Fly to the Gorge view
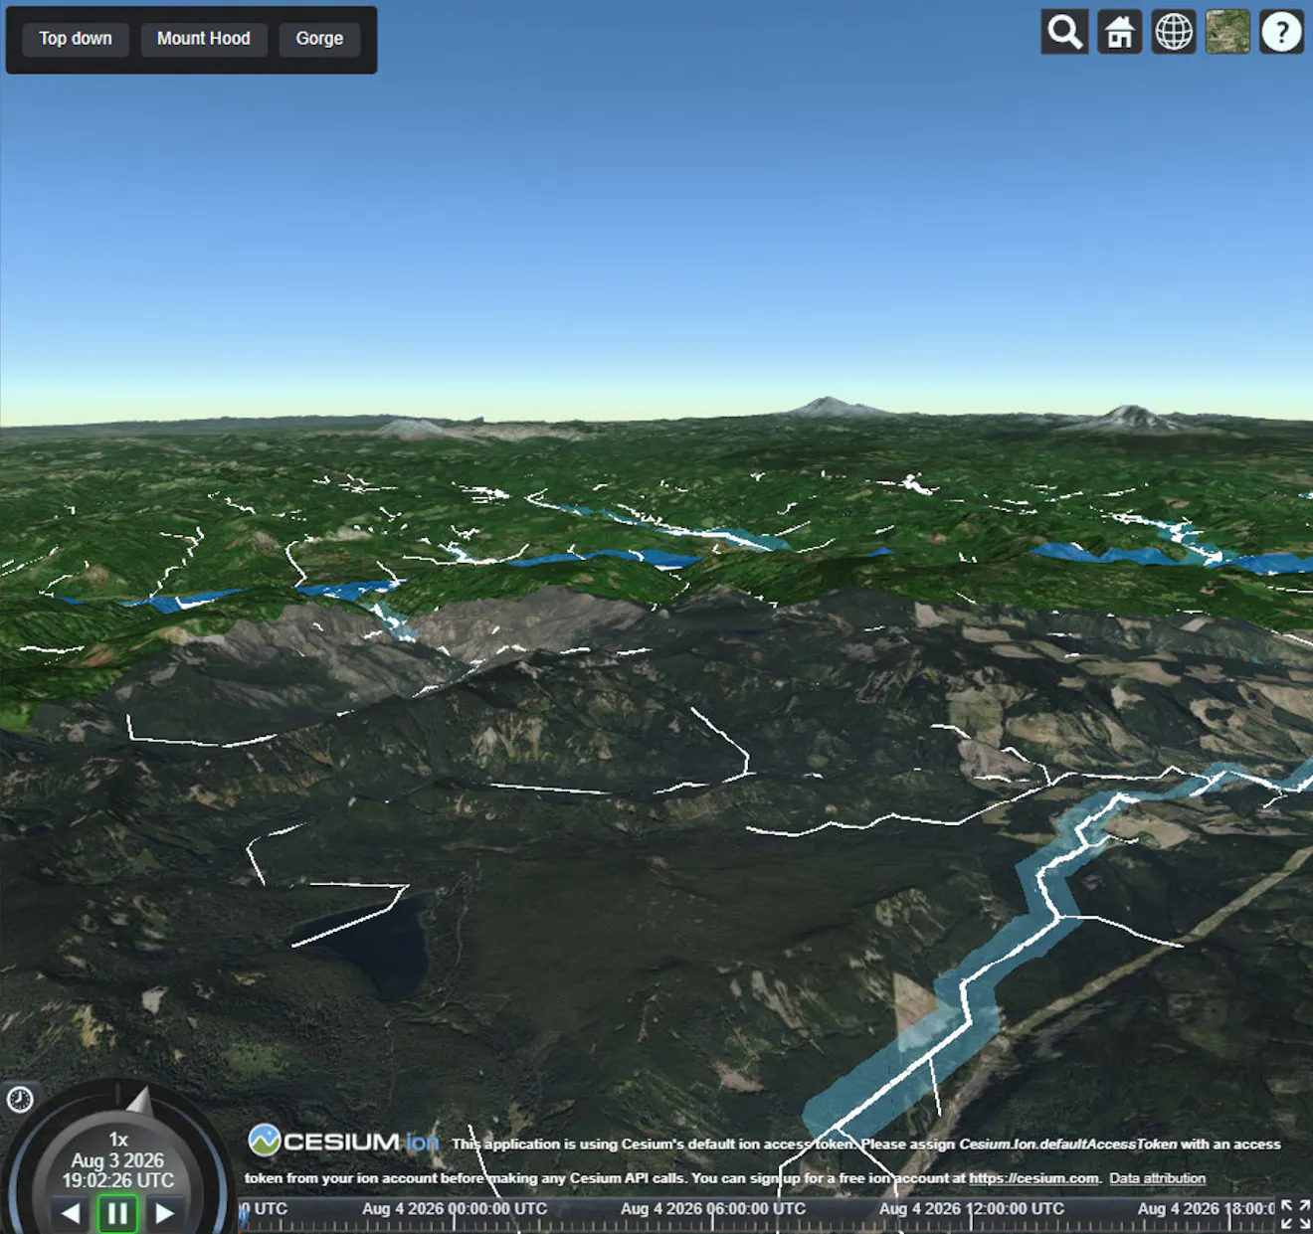 tap(319, 39)
